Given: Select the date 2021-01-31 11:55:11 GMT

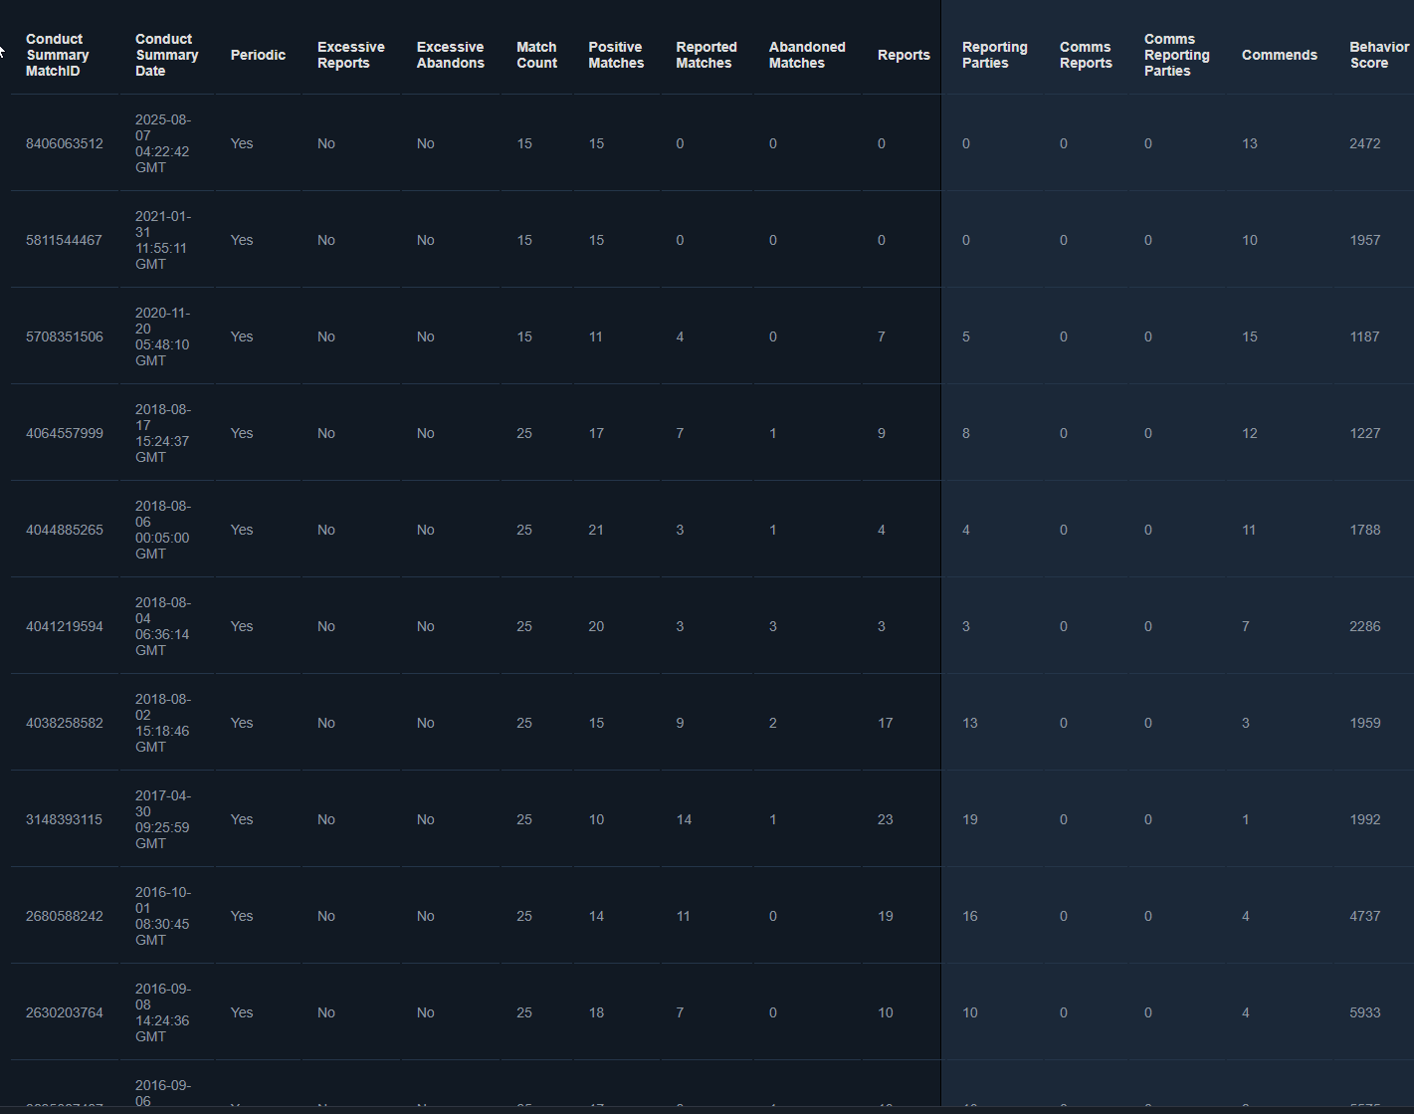Looking at the screenshot, I should (163, 240).
